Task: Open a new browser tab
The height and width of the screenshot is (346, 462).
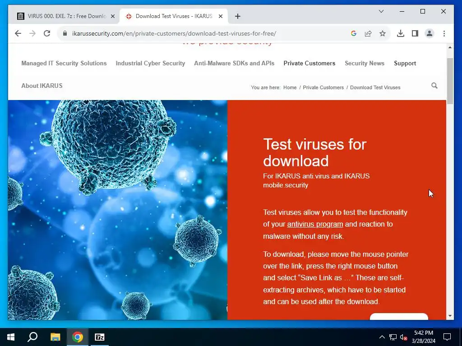Action: coord(238,16)
